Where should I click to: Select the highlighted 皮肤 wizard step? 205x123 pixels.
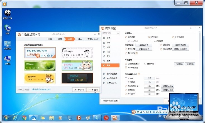(x=70, y=39)
